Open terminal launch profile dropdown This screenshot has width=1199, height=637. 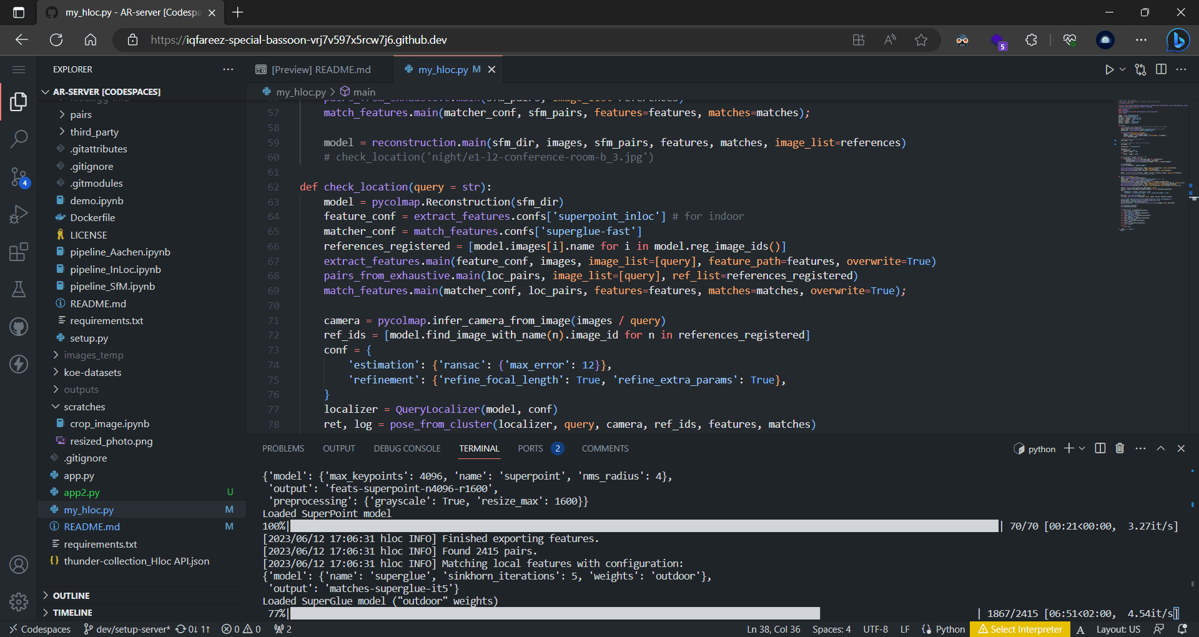[x=1082, y=448]
